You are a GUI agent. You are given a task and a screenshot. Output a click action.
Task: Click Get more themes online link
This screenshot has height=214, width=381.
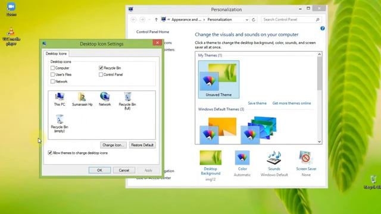click(292, 103)
